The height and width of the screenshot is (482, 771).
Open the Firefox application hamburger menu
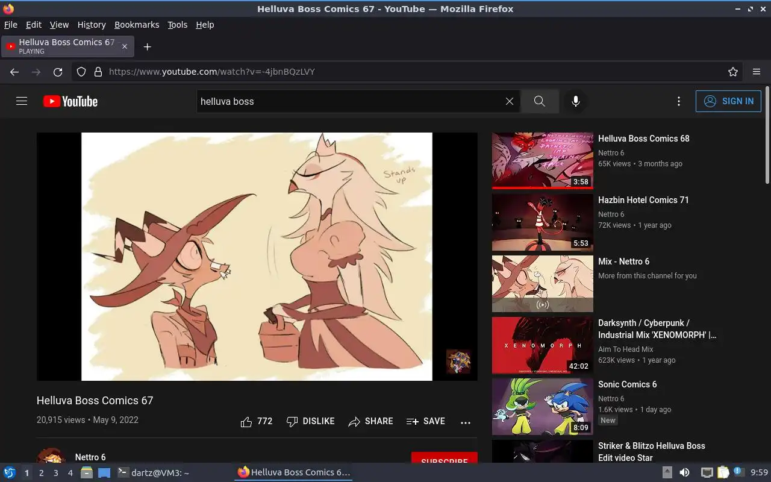coord(757,72)
